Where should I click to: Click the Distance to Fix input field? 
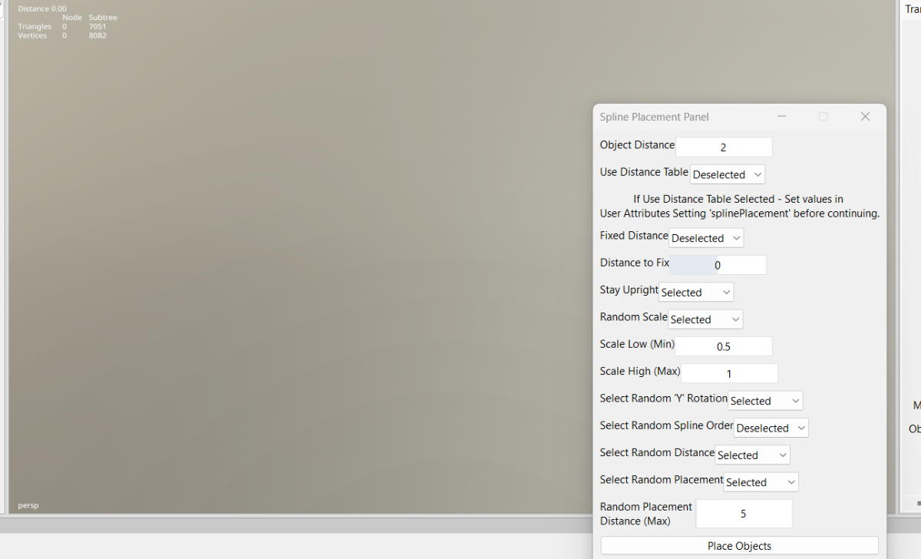coord(718,265)
